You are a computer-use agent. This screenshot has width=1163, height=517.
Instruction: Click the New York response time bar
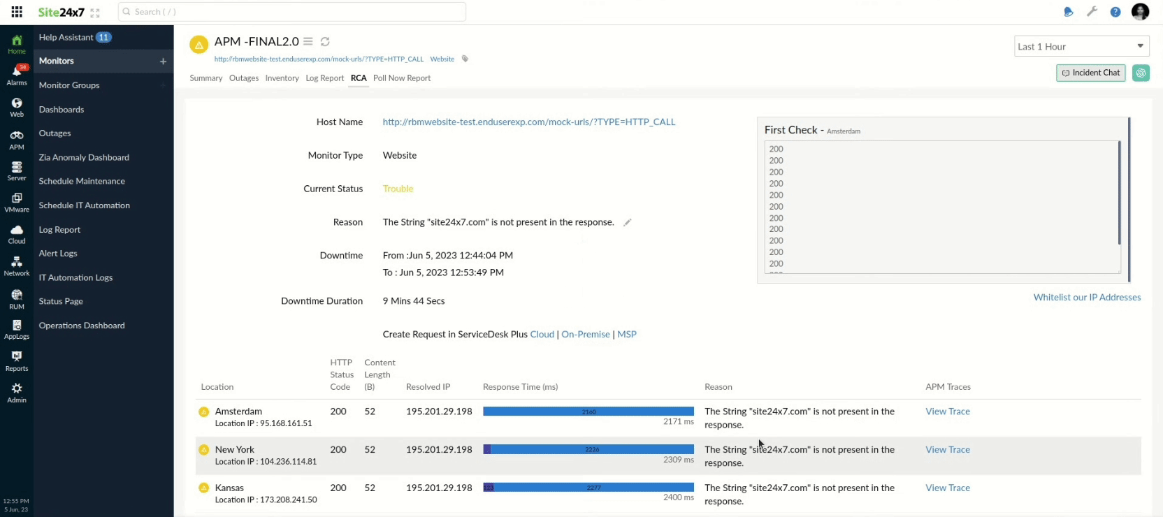pos(588,450)
